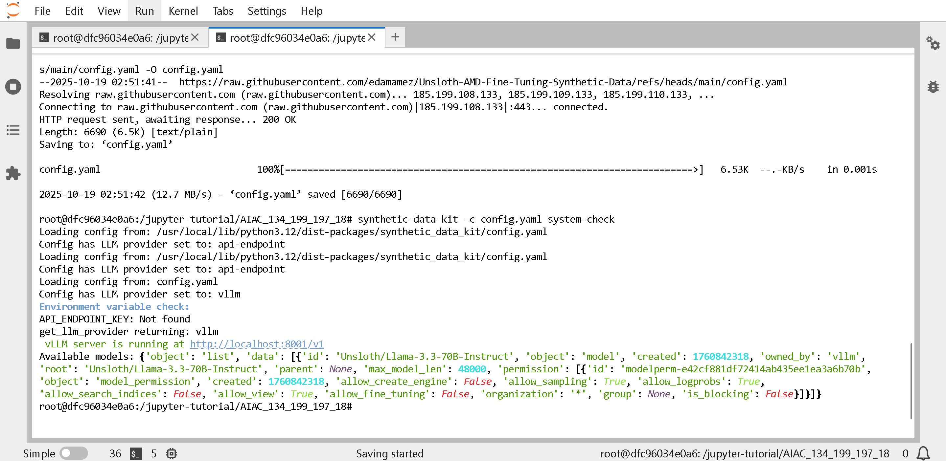Click the JupyterLab logo icon
This screenshot has width=946, height=461.
coord(13,11)
